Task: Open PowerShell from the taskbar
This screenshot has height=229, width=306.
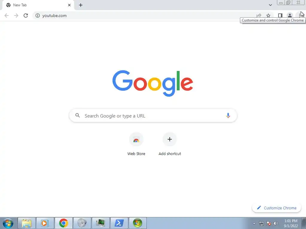Action: 119,223
